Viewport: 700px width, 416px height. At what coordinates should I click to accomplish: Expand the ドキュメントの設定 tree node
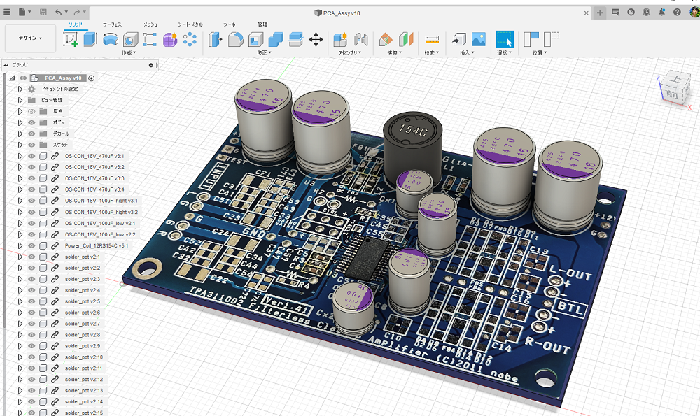20,89
